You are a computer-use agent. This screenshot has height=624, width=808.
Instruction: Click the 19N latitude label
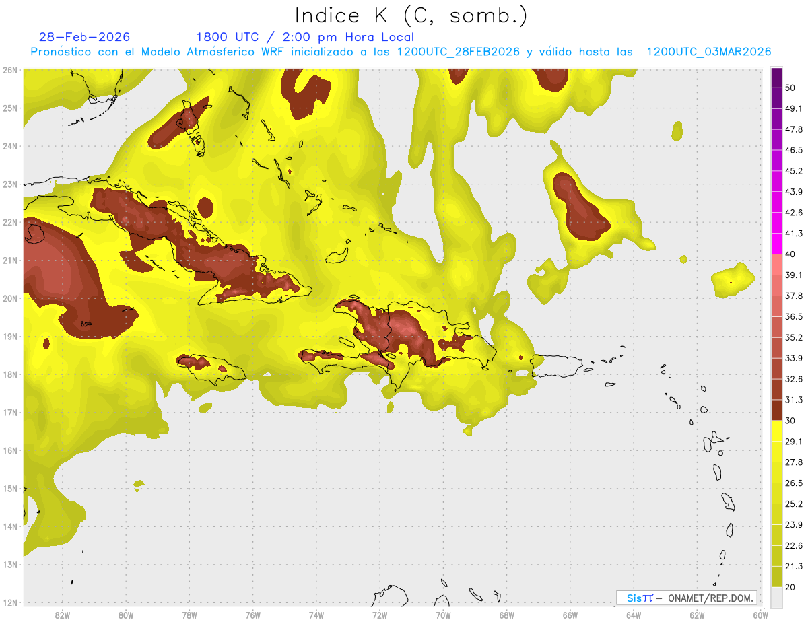[x=9, y=337]
